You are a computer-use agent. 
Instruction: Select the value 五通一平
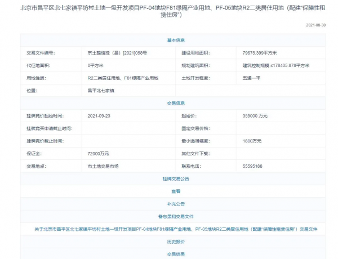251,78
